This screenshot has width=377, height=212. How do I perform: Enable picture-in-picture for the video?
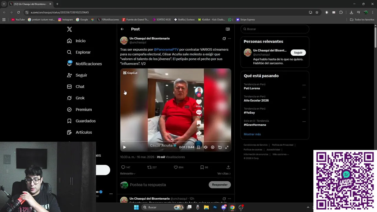(220, 147)
